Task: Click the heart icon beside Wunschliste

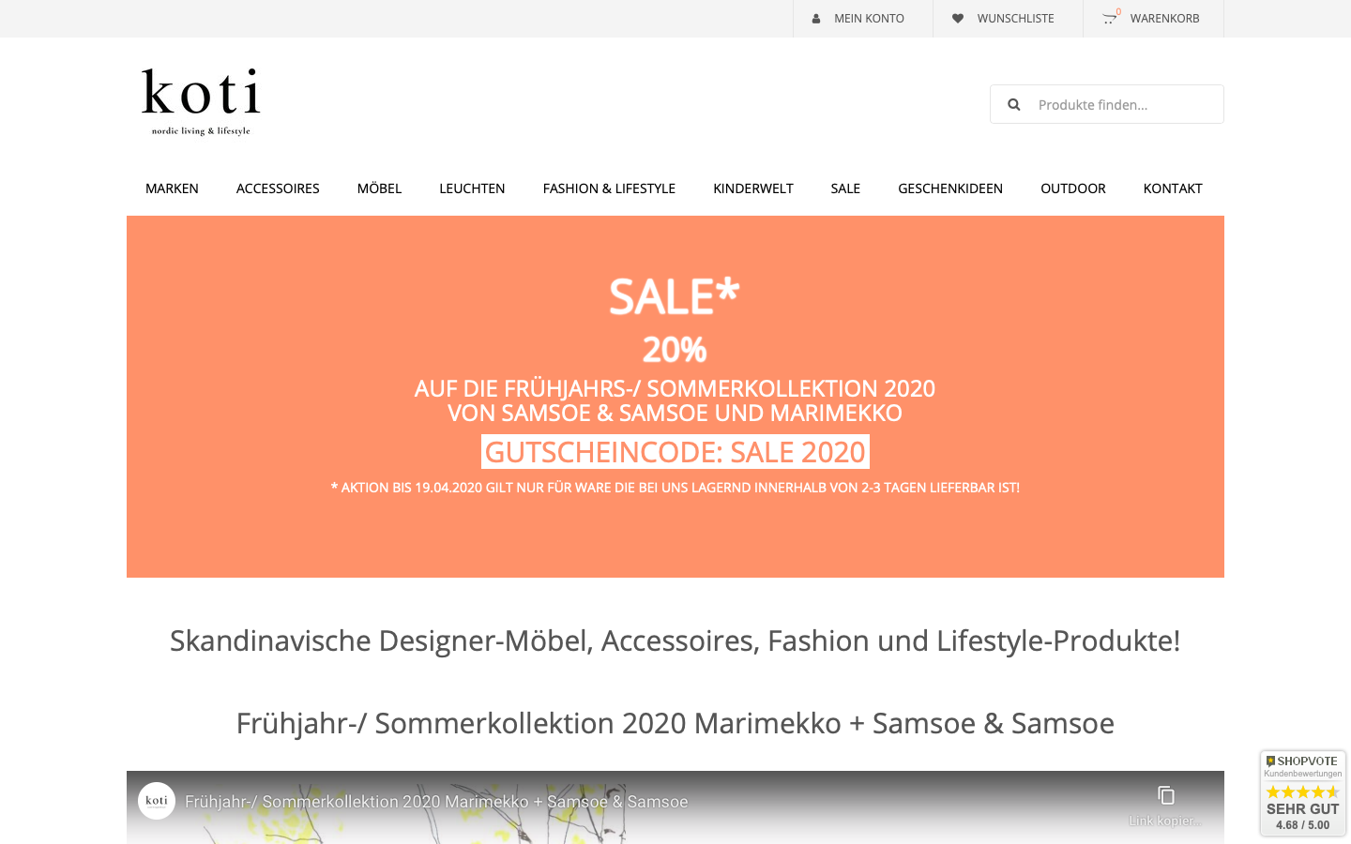Action: click(x=958, y=19)
